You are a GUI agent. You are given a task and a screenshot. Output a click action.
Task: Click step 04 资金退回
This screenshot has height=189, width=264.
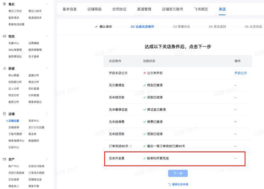pyautogui.click(x=218, y=27)
